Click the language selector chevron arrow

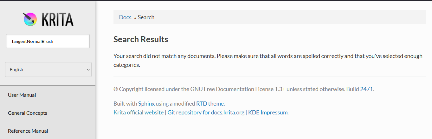pyautogui.click(x=88, y=70)
